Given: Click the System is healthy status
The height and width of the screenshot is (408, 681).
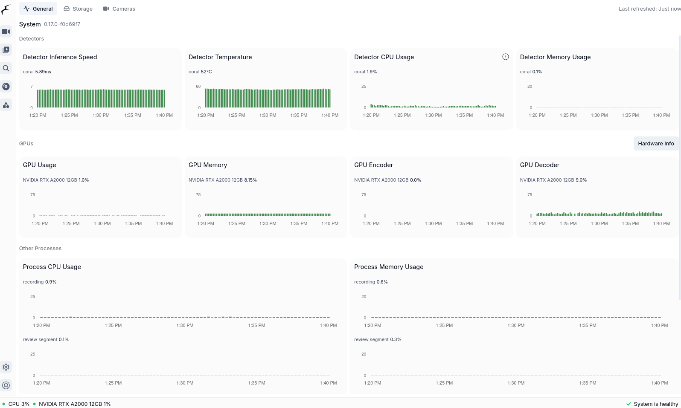Looking at the screenshot, I should (652, 404).
